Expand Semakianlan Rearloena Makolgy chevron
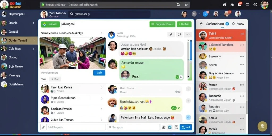The image size is (272, 136). pyautogui.click(x=101, y=33)
